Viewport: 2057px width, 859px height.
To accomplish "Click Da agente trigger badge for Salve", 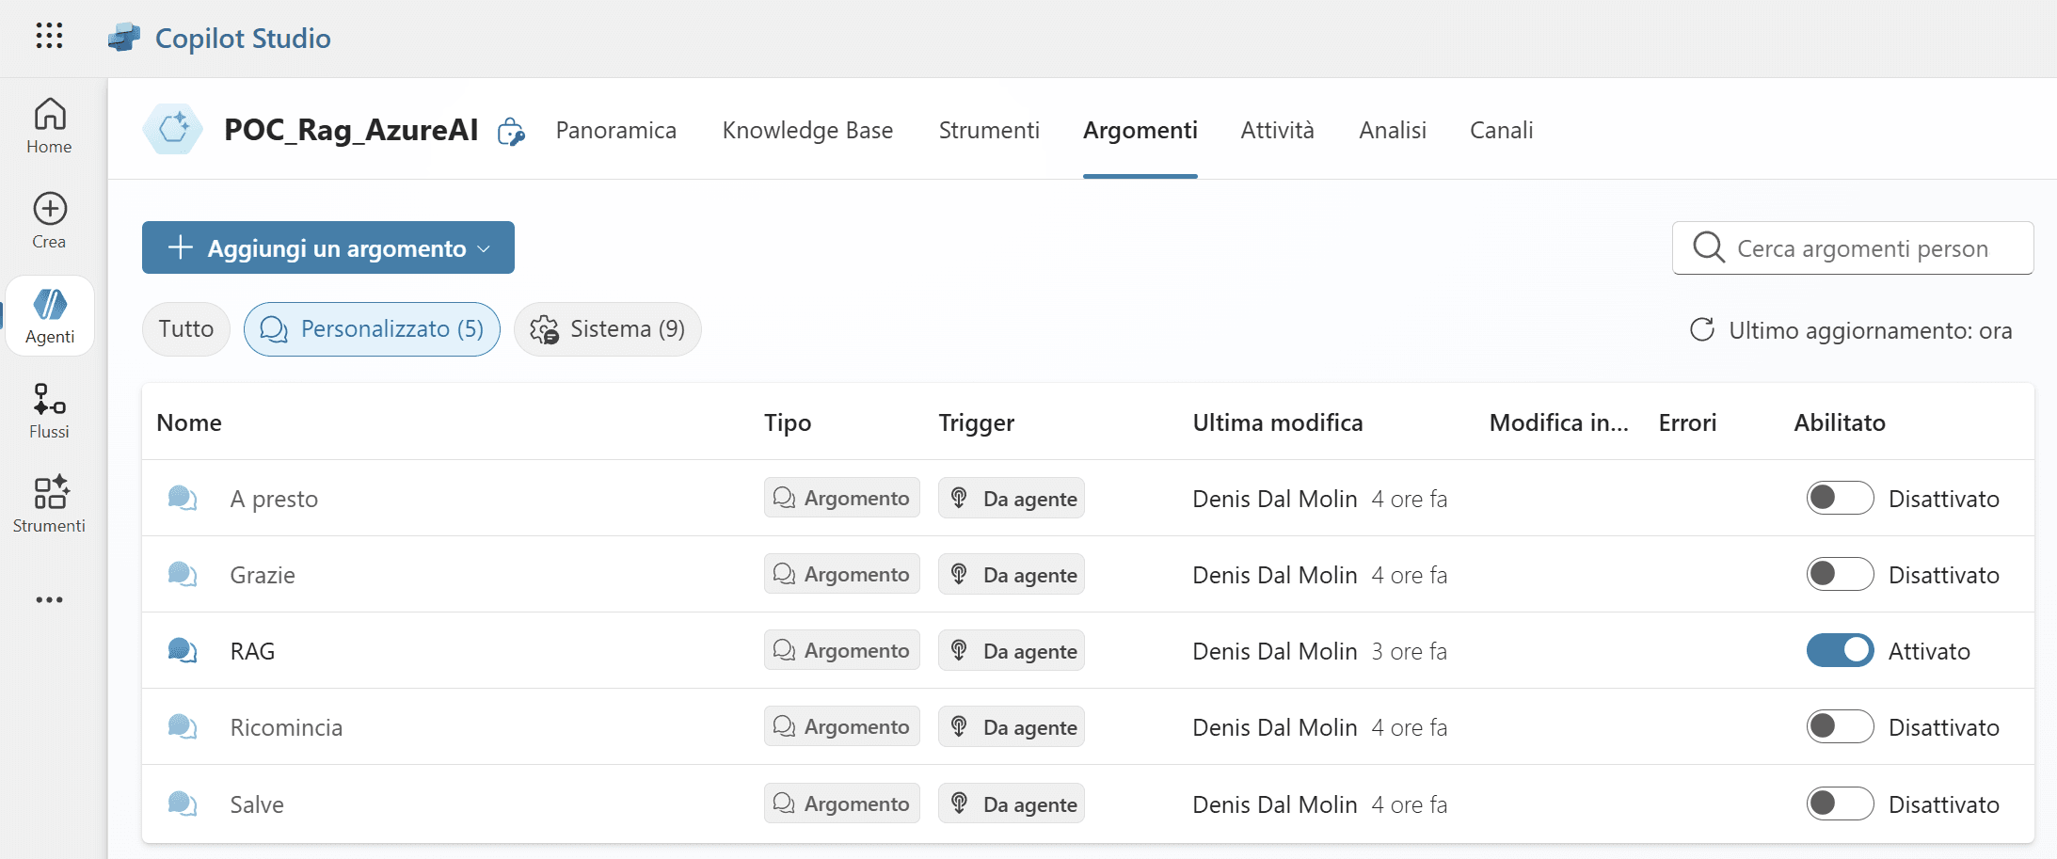I will pyautogui.click(x=1011, y=803).
